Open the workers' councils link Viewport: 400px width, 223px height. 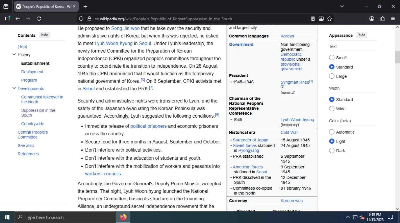(x=103, y=174)
